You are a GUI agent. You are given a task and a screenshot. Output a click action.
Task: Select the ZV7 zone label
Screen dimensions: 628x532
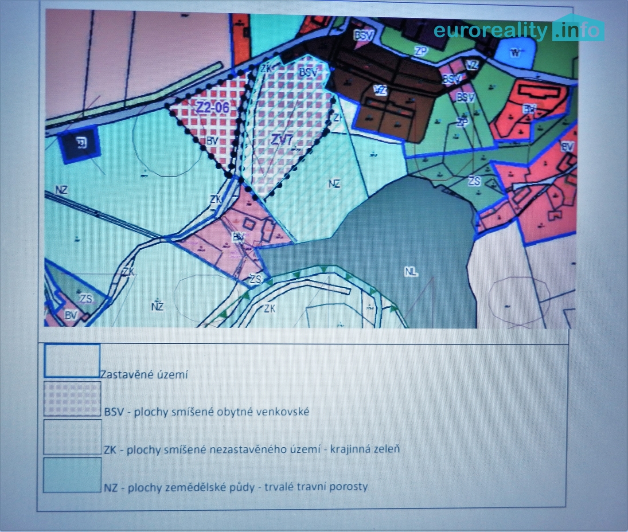[282, 141]
